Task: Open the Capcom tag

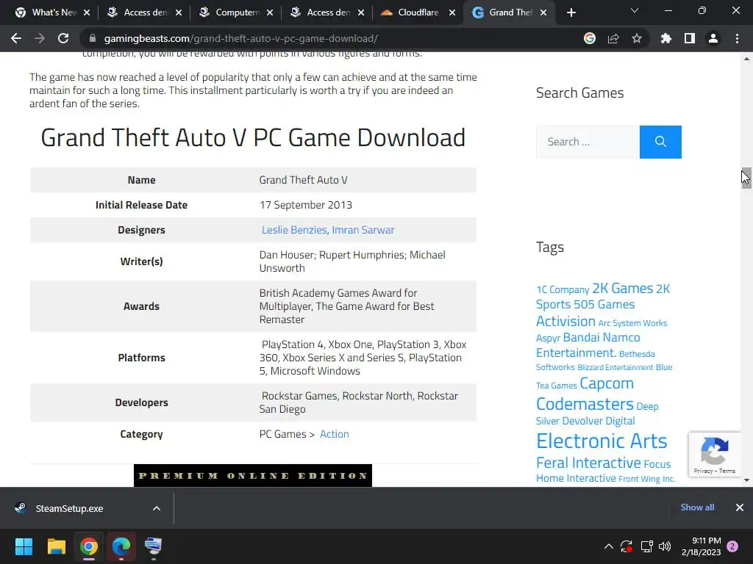Action: 607,383
